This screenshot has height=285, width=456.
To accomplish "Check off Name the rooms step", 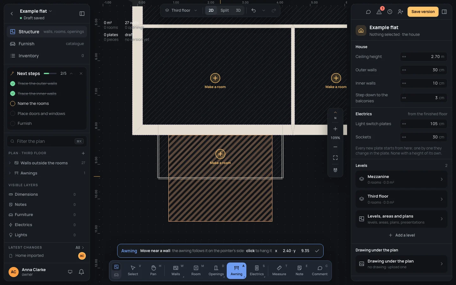I will pyautogui.click(x=13, y=104).
